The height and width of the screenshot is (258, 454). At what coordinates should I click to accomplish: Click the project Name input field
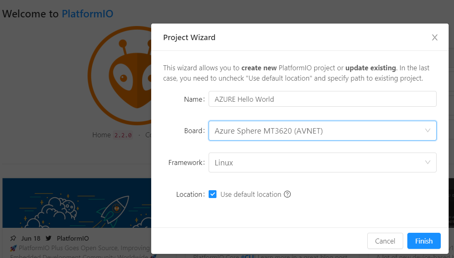coord(322,99)
